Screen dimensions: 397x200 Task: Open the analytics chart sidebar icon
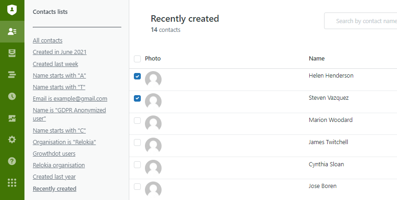tap(12, 118)
